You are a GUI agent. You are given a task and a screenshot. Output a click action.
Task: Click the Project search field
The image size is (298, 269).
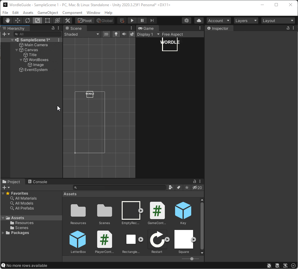tap(120, 187)
